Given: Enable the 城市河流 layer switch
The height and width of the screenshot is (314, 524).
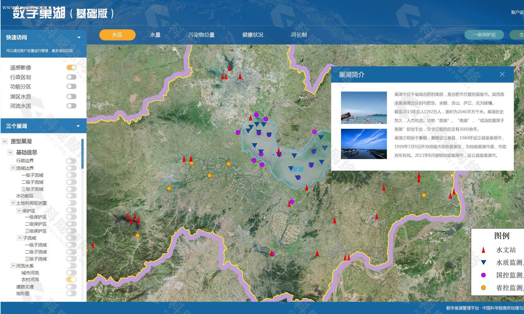Looking at the screenshot, I should coord(71,273).
